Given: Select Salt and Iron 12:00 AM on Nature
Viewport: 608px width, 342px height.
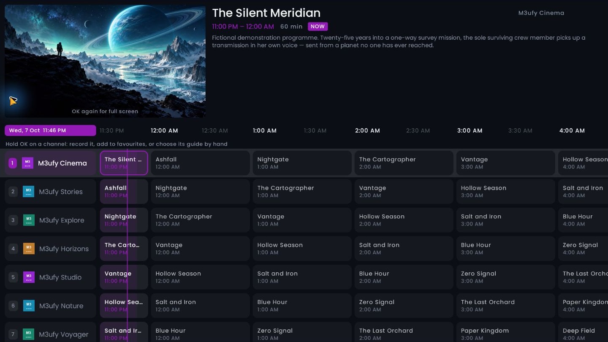Looking at the screenshot, I should [200, 306].
